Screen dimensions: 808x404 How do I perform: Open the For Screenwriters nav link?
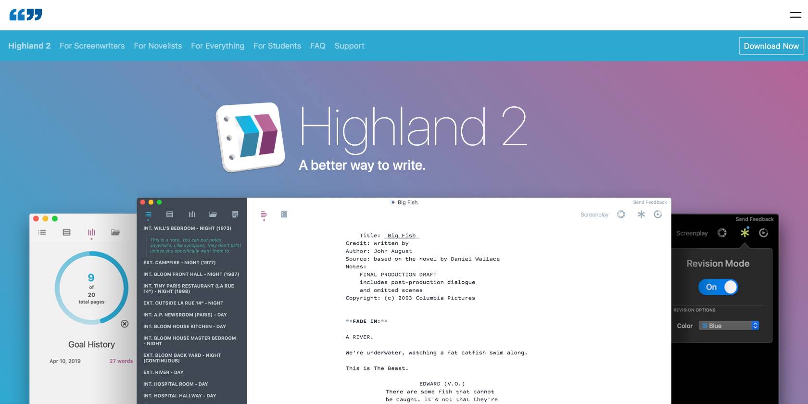(92, 46)
